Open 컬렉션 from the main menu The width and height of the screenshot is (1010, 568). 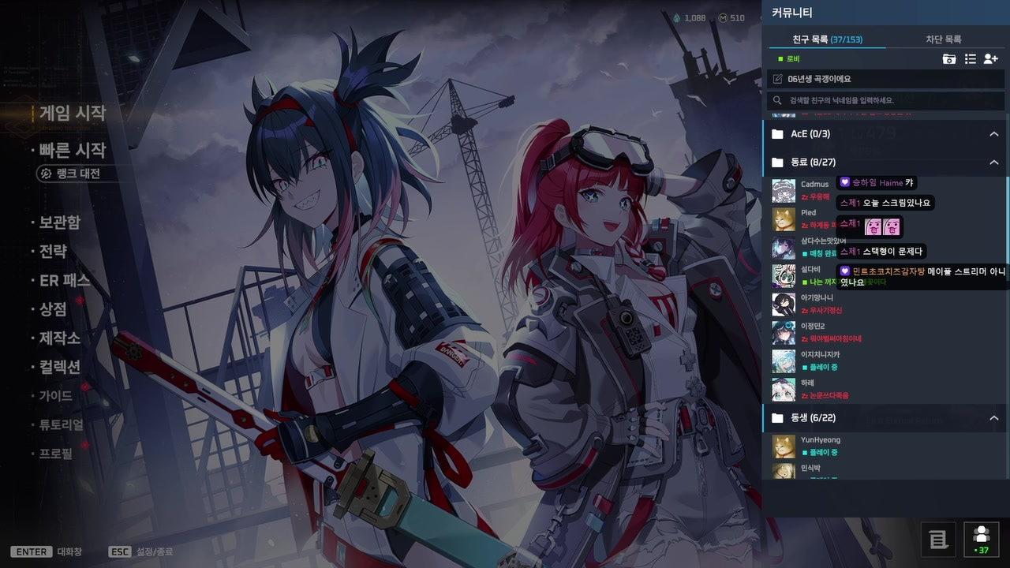tap(60, 367)
